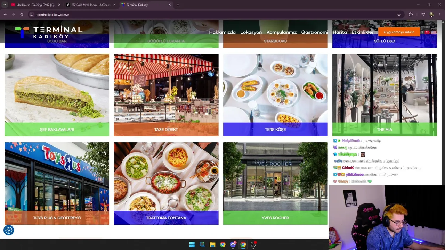Click the address bar URL field
Viewport: 445px width, 250px height.
[x=212, y=15]
